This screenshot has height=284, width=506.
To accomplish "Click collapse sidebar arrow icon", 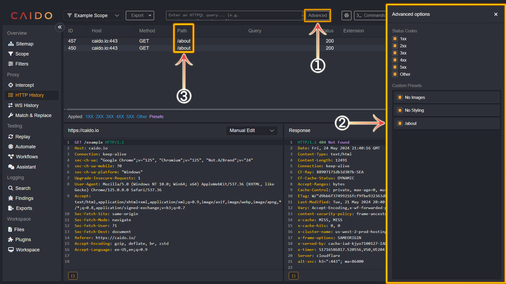I will 60,27.
